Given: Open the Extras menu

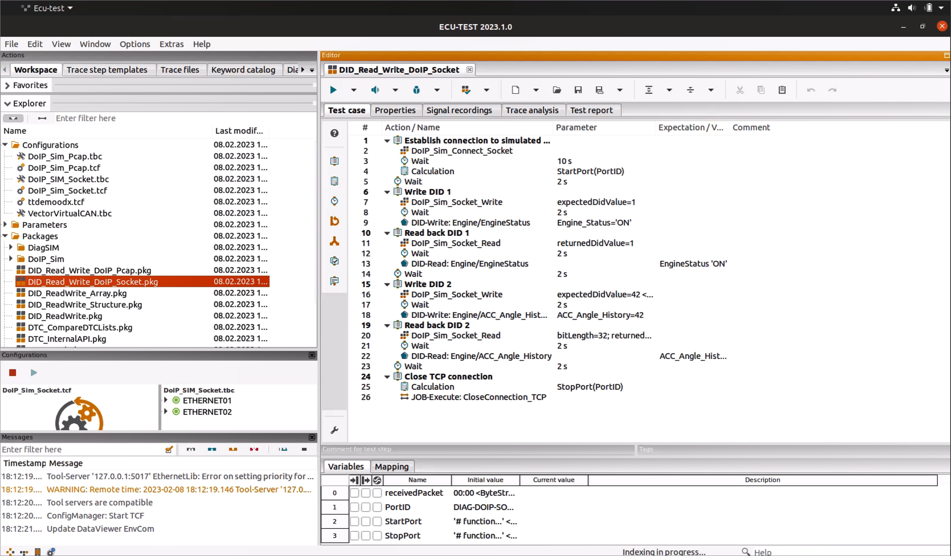Looking at the screenshot, I should click(171, 44).
